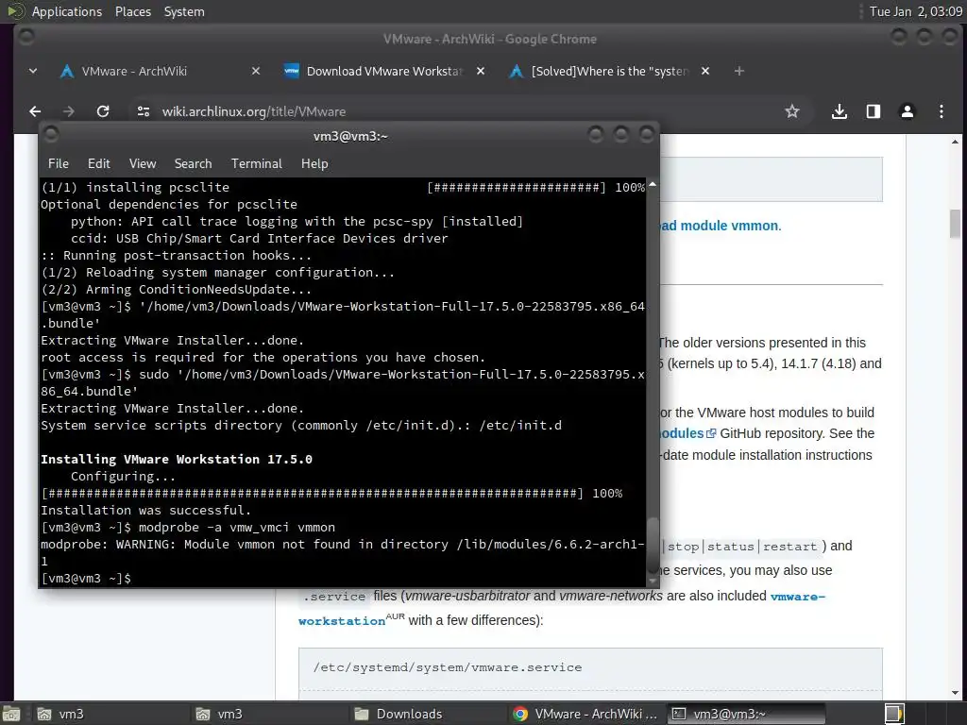The image size is (967, 725).
Task: Click terminal scrollbar down arrow
Action: [x=653, y=581]
